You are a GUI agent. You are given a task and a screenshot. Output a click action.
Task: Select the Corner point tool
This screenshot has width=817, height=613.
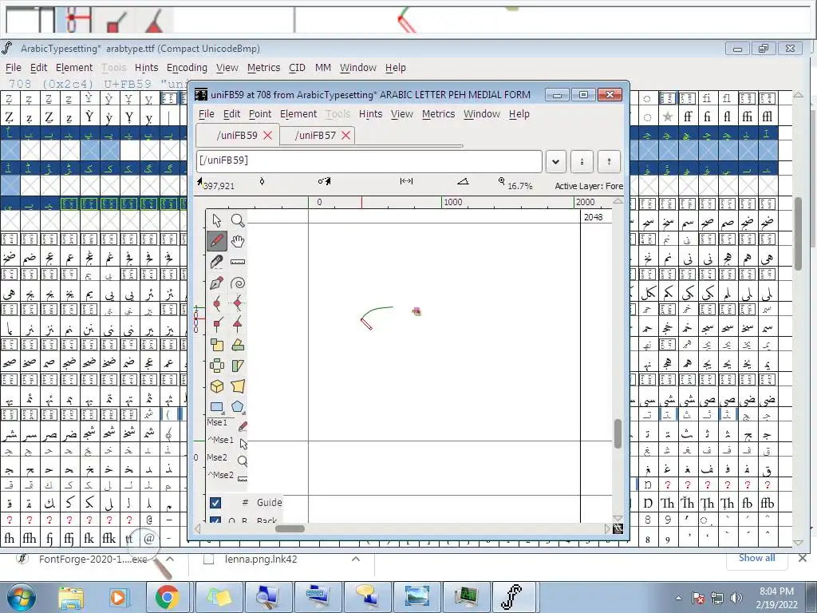coord(217,324)
